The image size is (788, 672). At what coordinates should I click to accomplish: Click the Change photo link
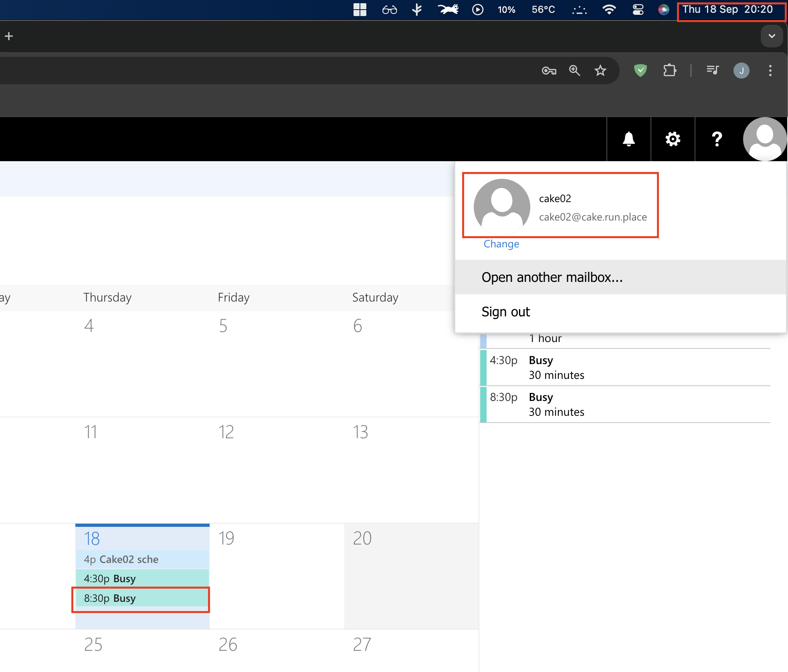tap(501, 244)
